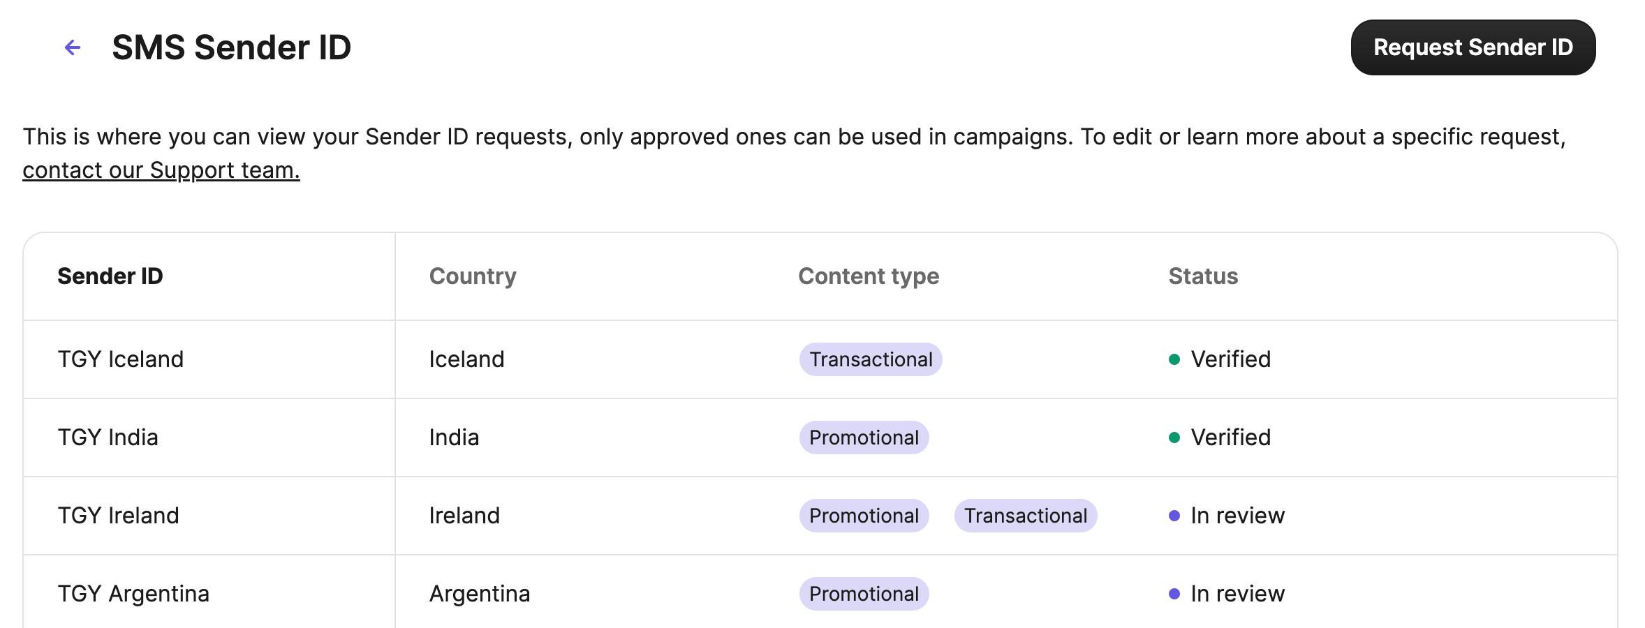Open the contact our Support team link
Viewport: 1645px width, 628px height.
point(161,170)
